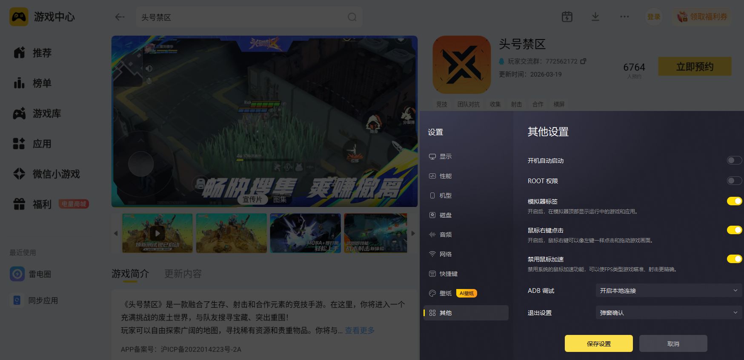Open 榜单 in left sidebar
Screen dimensions: 744x360
[32, 83]
